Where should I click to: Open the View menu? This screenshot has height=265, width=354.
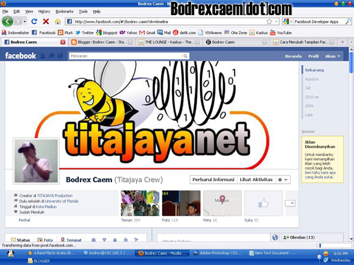click(x=29, y=11)
